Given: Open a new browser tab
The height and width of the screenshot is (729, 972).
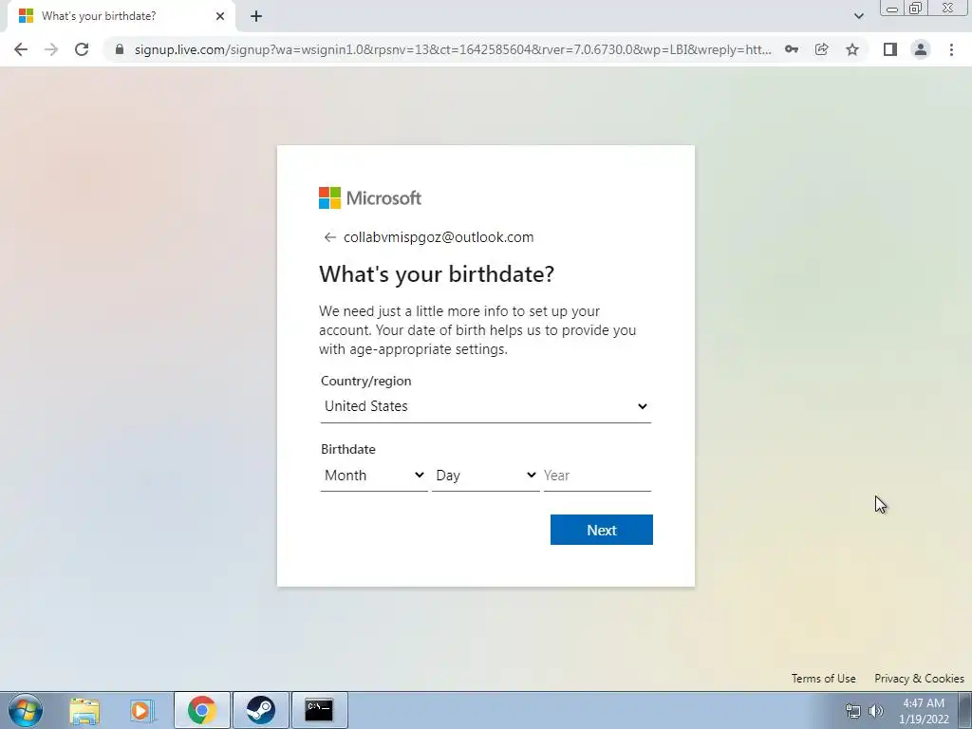Looking at the screenshot, I should point(256,16).
